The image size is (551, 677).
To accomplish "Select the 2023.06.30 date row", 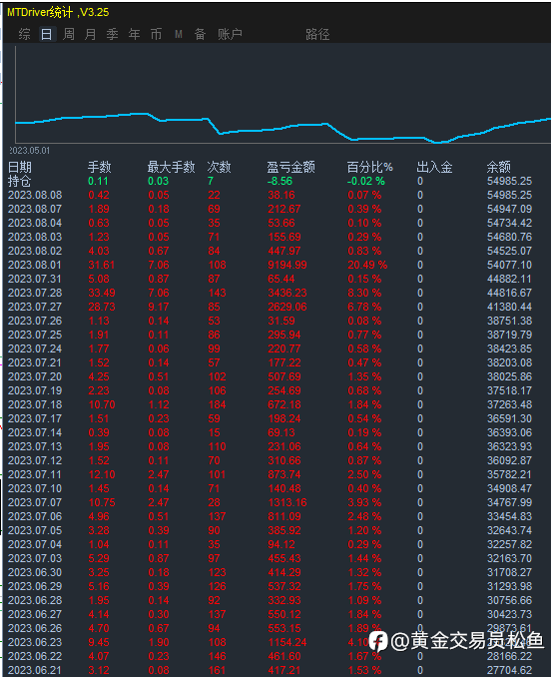I will pos(35,572).
